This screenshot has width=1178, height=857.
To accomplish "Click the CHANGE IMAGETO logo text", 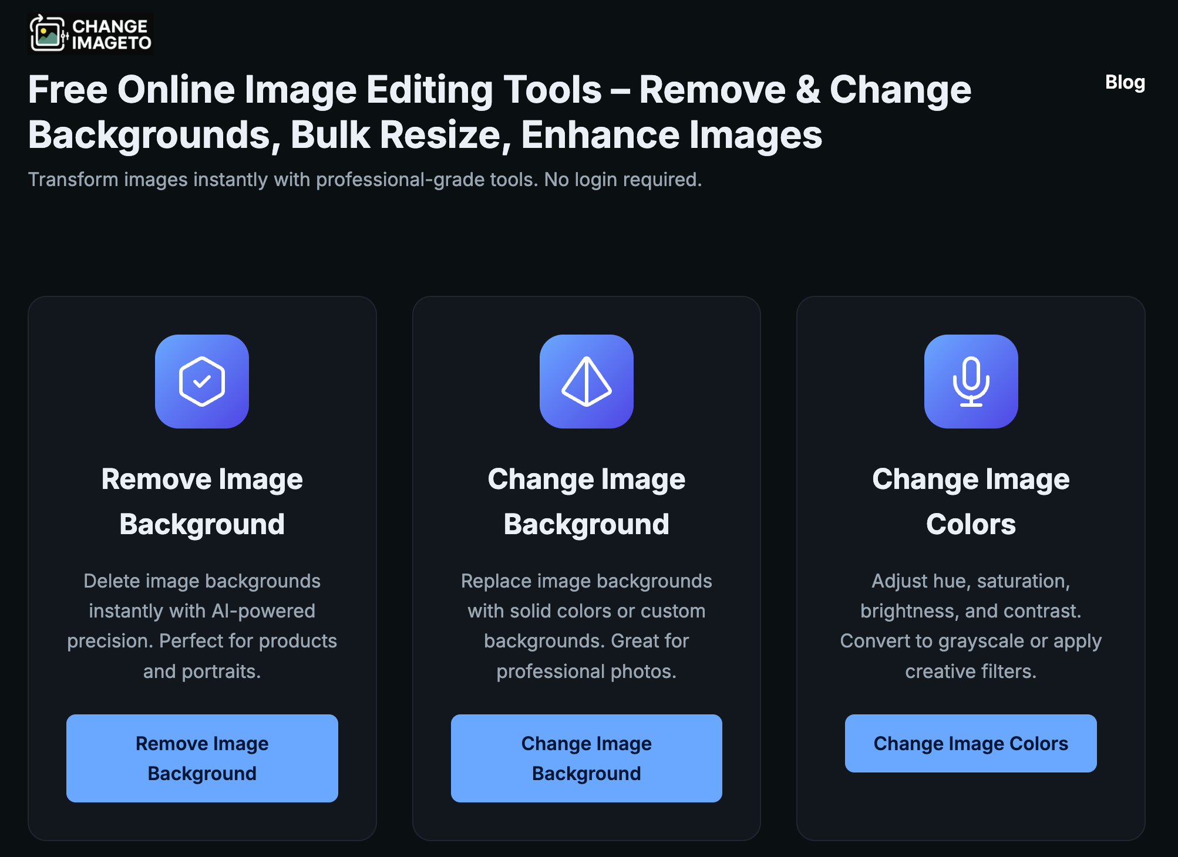I will (x=110, y=35).
